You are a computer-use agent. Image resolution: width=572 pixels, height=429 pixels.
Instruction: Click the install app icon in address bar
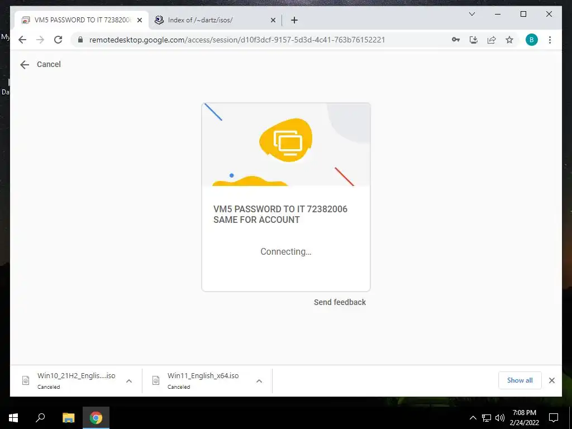tap(474, 40)
